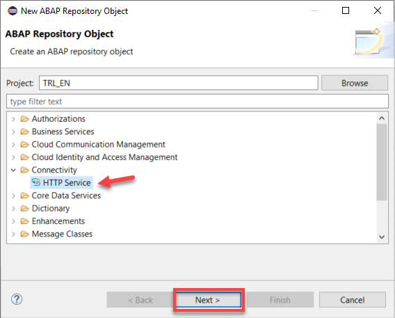Click the Authorizations folder icon

pos(25,119)
